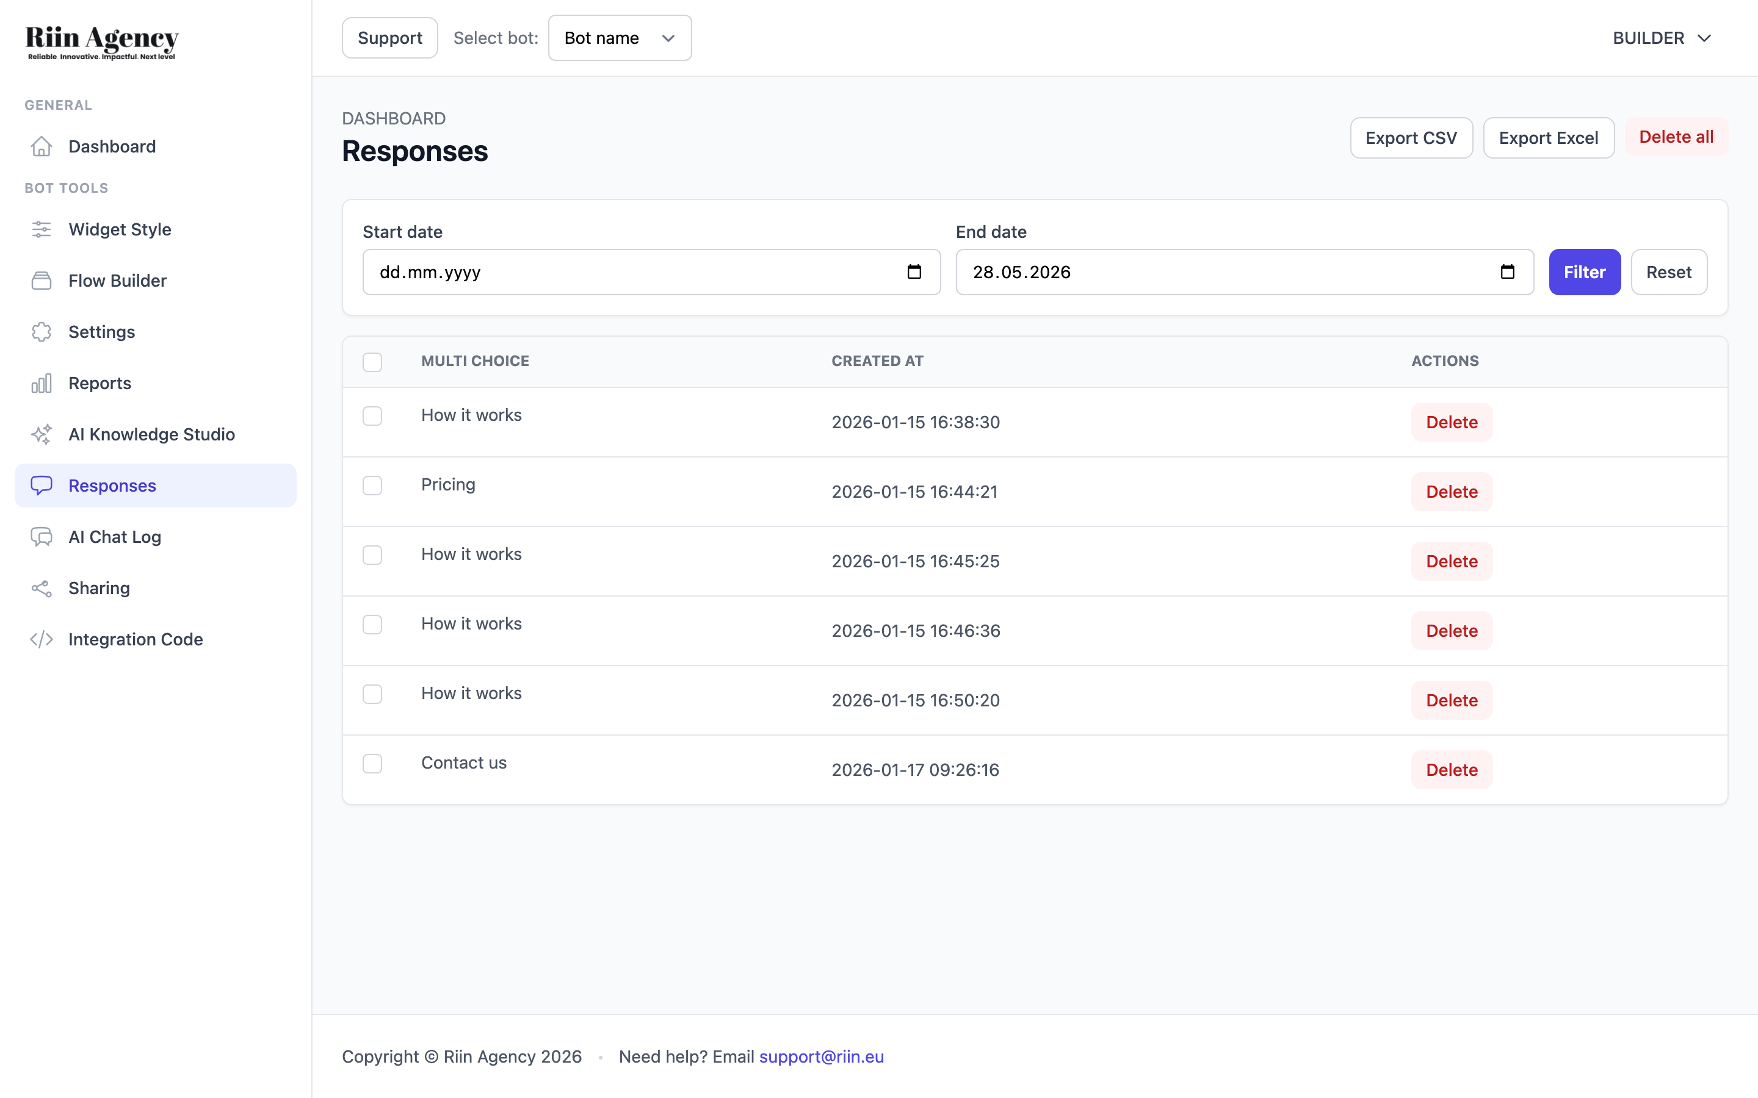Delete the Contact us response
Viewport: 1758px width, 1098px height.
(1452, 770)
